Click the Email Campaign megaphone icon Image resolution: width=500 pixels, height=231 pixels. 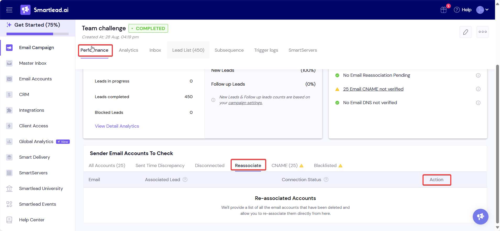(x=9, y=48)
